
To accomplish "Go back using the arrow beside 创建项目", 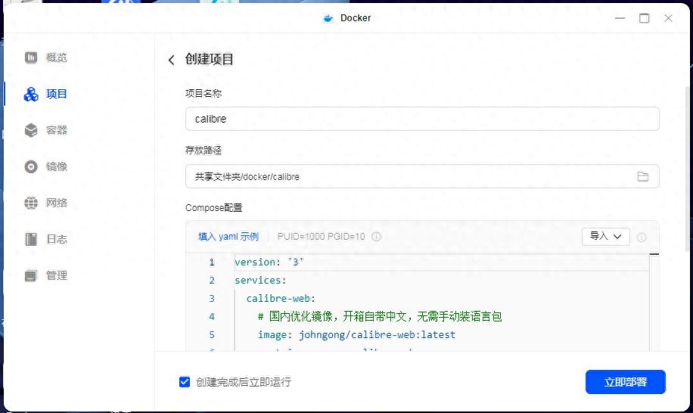I will point(172,60).
